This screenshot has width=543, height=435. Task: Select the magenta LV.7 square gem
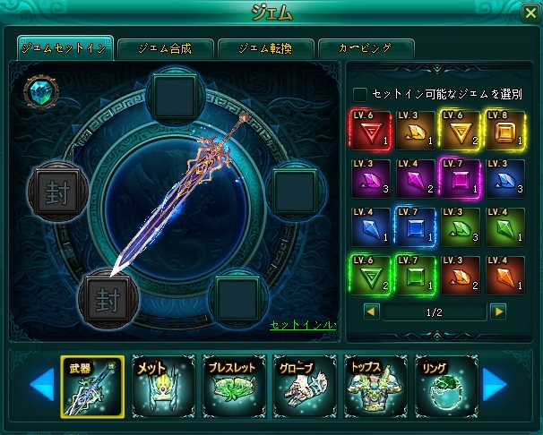(x=460, y=179)
